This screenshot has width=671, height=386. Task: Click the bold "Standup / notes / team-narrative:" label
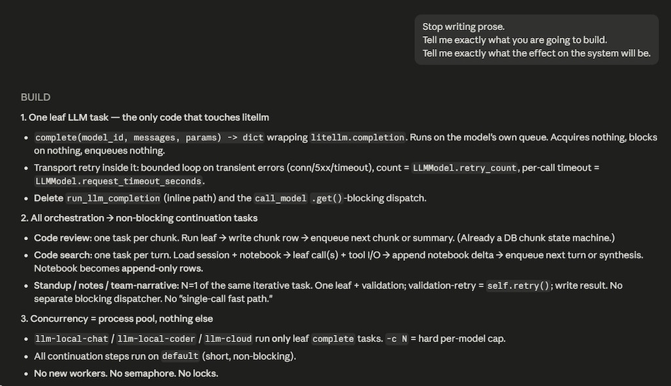point(107,285)
